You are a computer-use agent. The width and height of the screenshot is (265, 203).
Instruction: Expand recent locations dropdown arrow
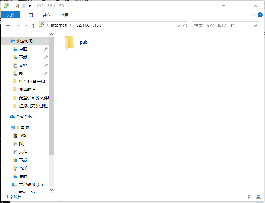[x=26, y=25]
